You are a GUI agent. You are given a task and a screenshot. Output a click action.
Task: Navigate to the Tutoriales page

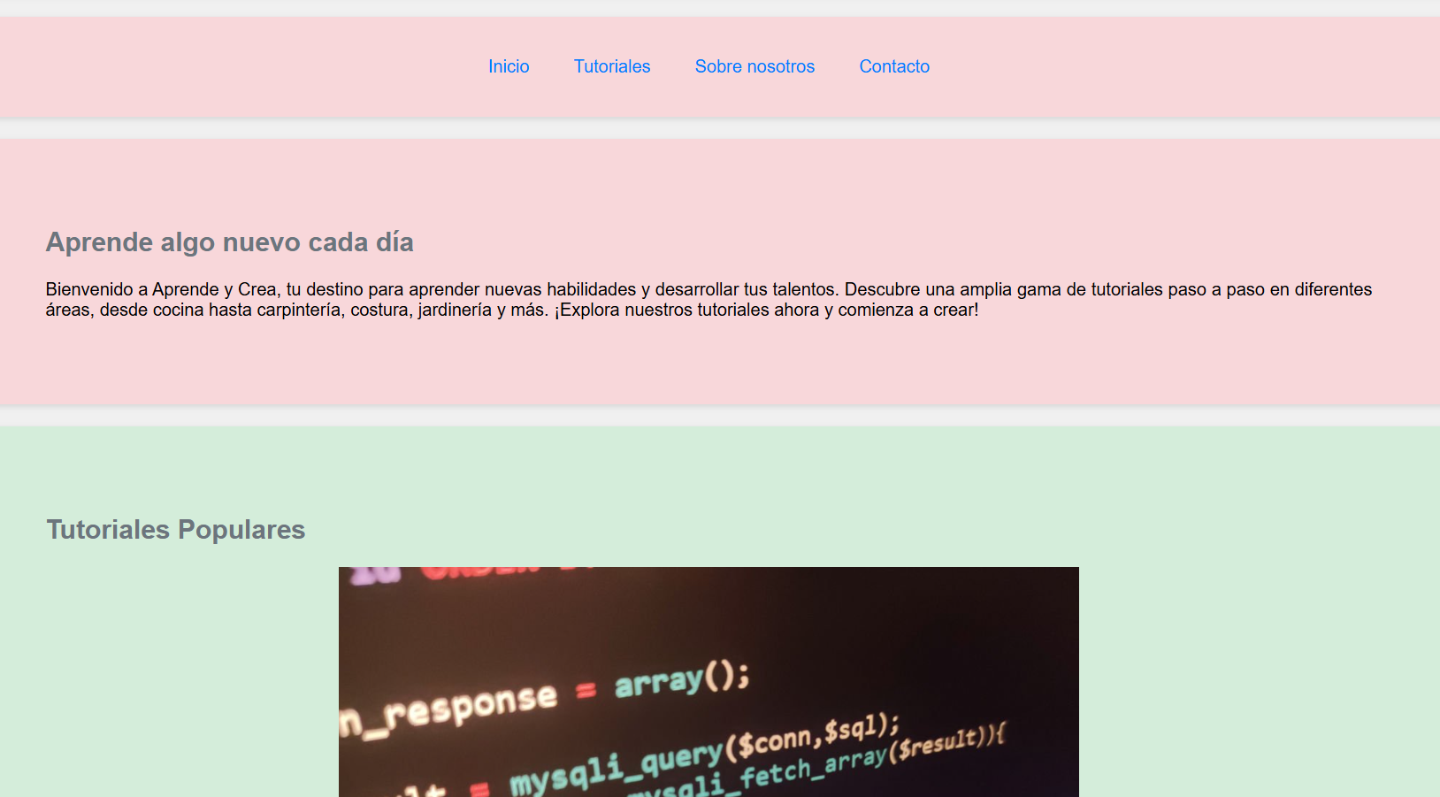click(612, 66)
